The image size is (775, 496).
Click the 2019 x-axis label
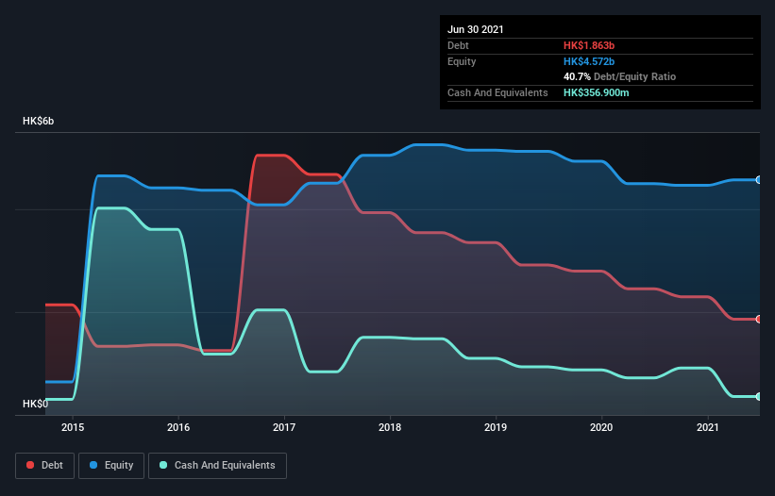(496, 427)
